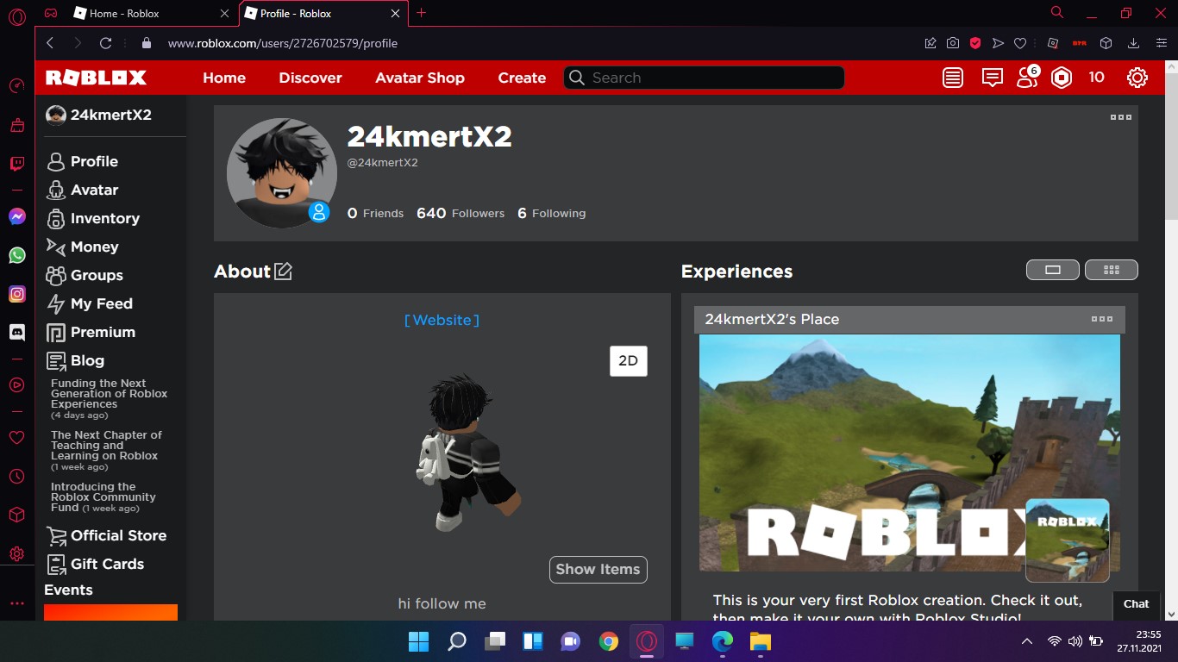This screenshot has height=662, width=1178.
Task: Open Discord in Opera sidebar
Action: 17,332
